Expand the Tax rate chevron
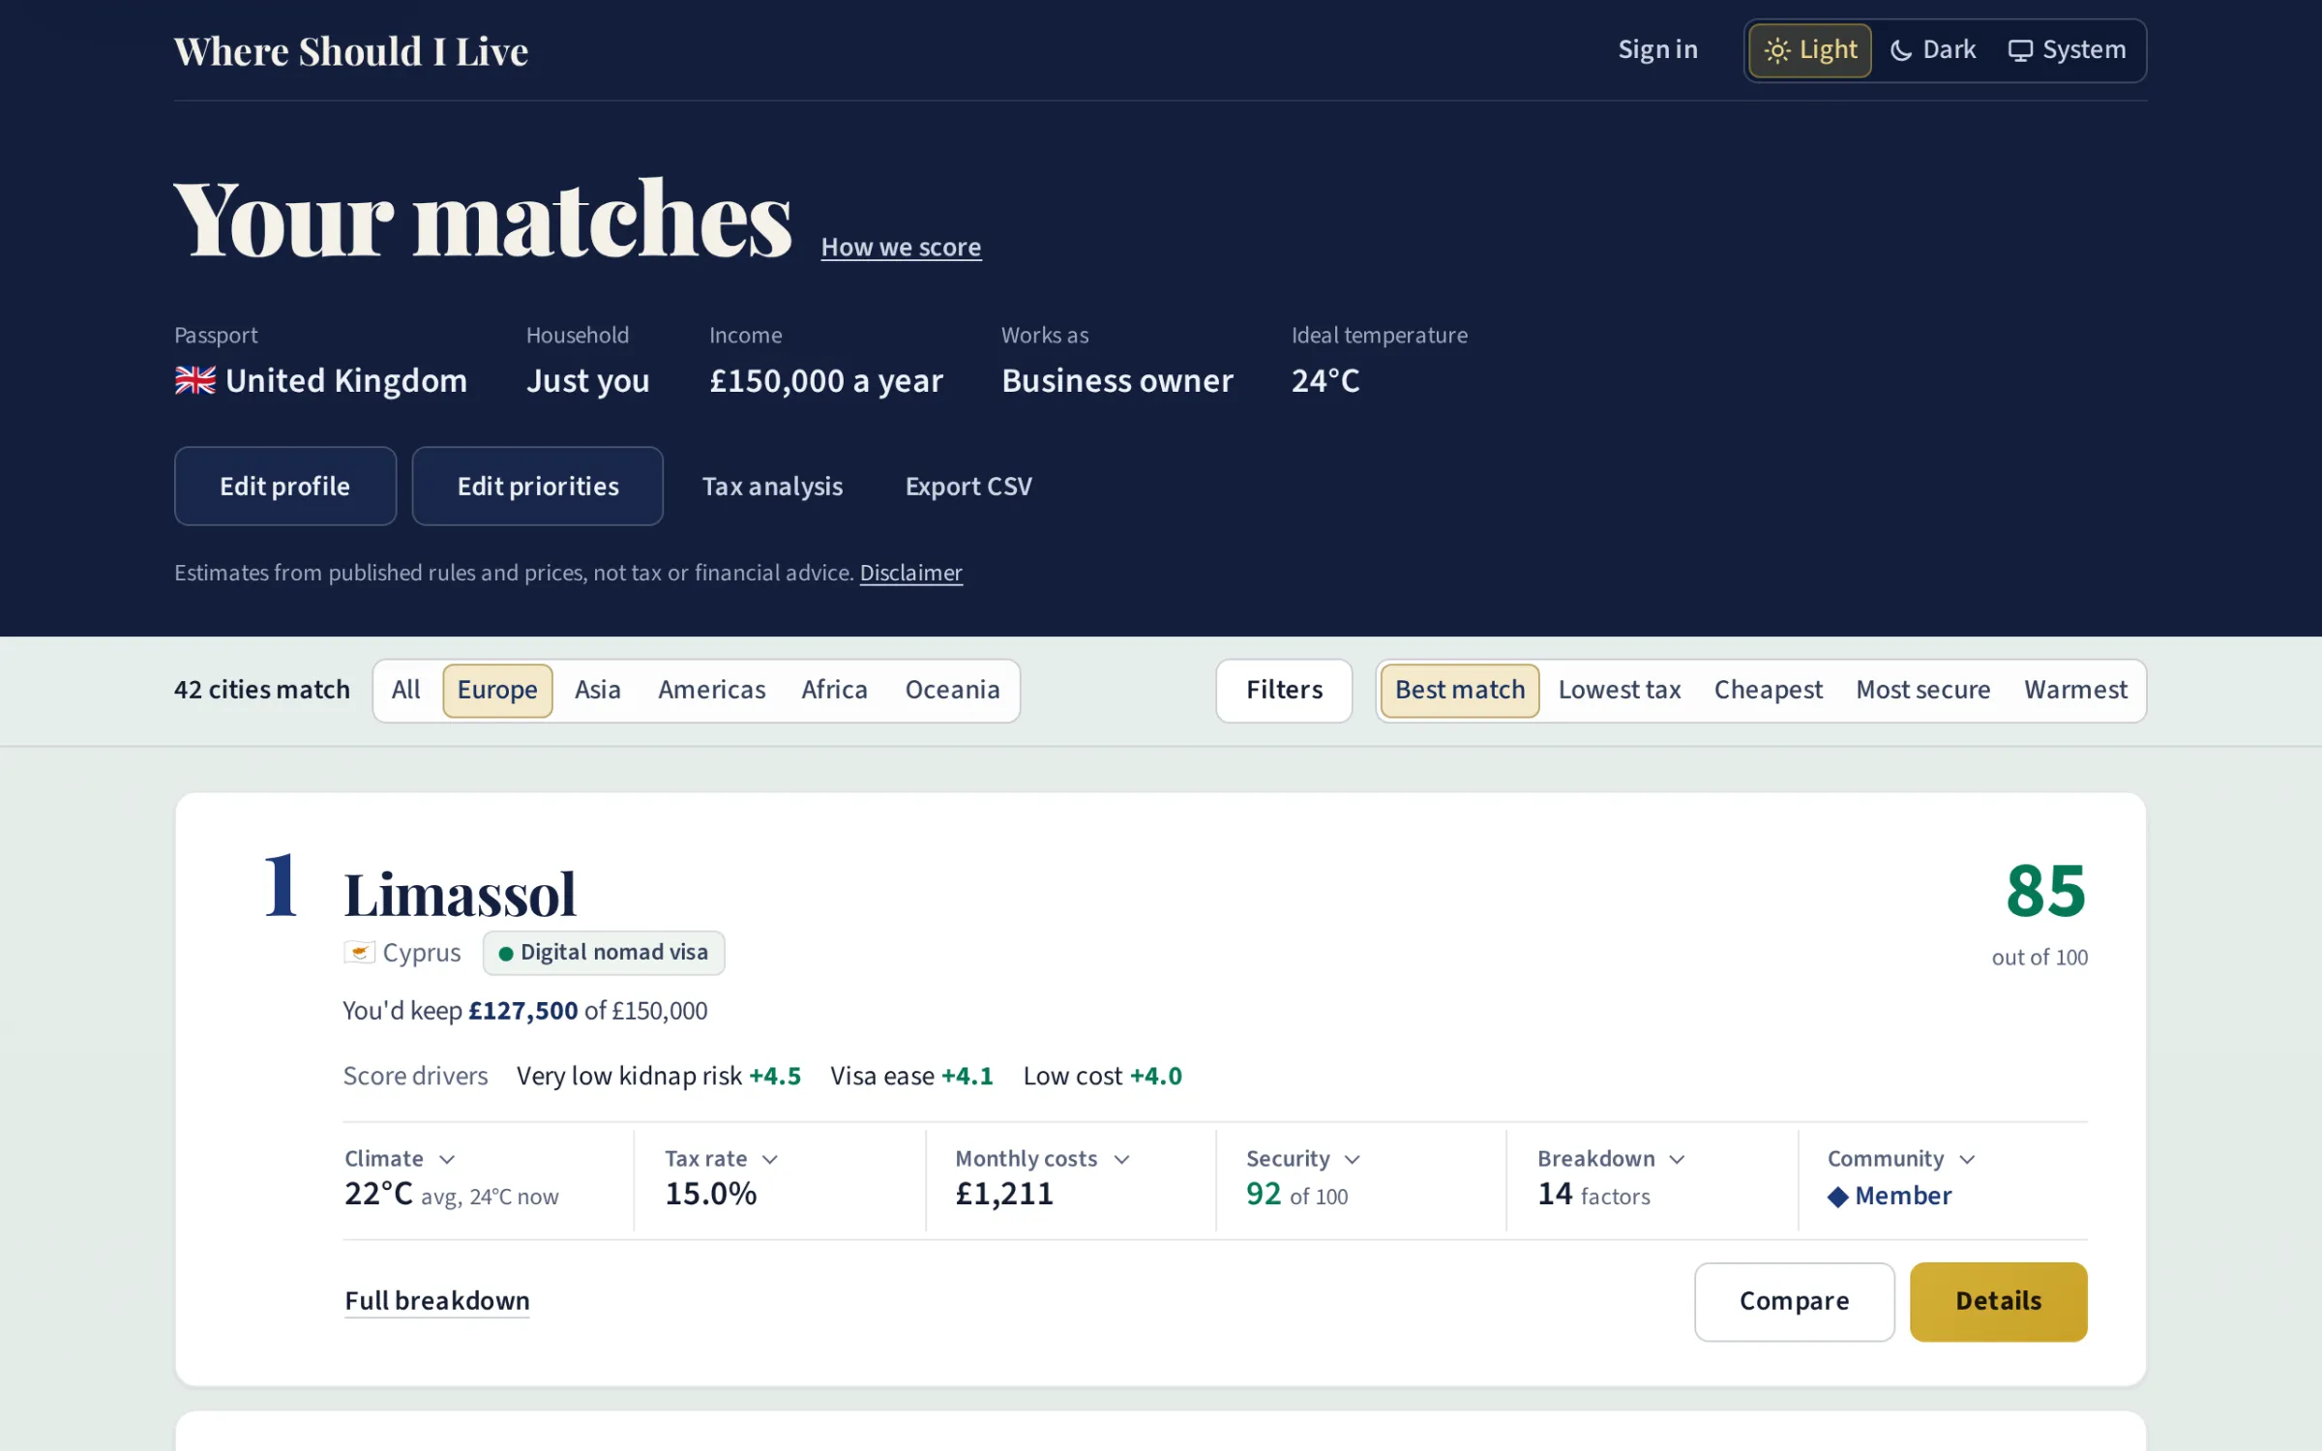 point(770,1159)
